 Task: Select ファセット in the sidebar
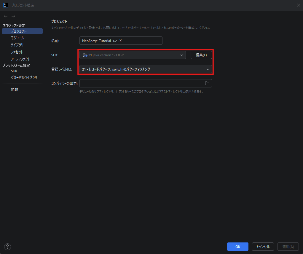coord(17,52)
